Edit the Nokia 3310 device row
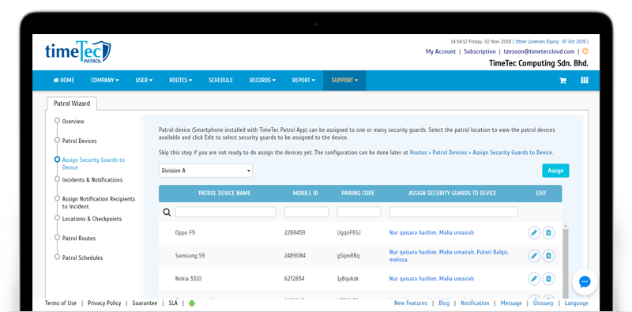This screenshot has width=632, height=312. coord(534,279)
